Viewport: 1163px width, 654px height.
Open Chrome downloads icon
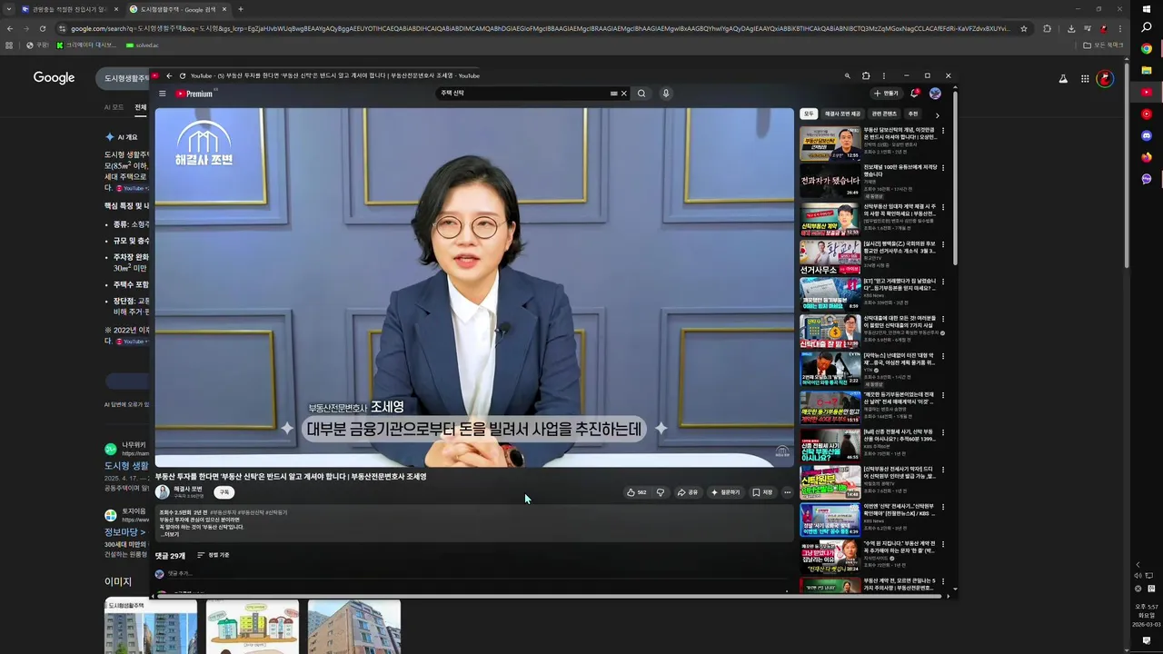pyautogui.click(x=1072, y=28)
